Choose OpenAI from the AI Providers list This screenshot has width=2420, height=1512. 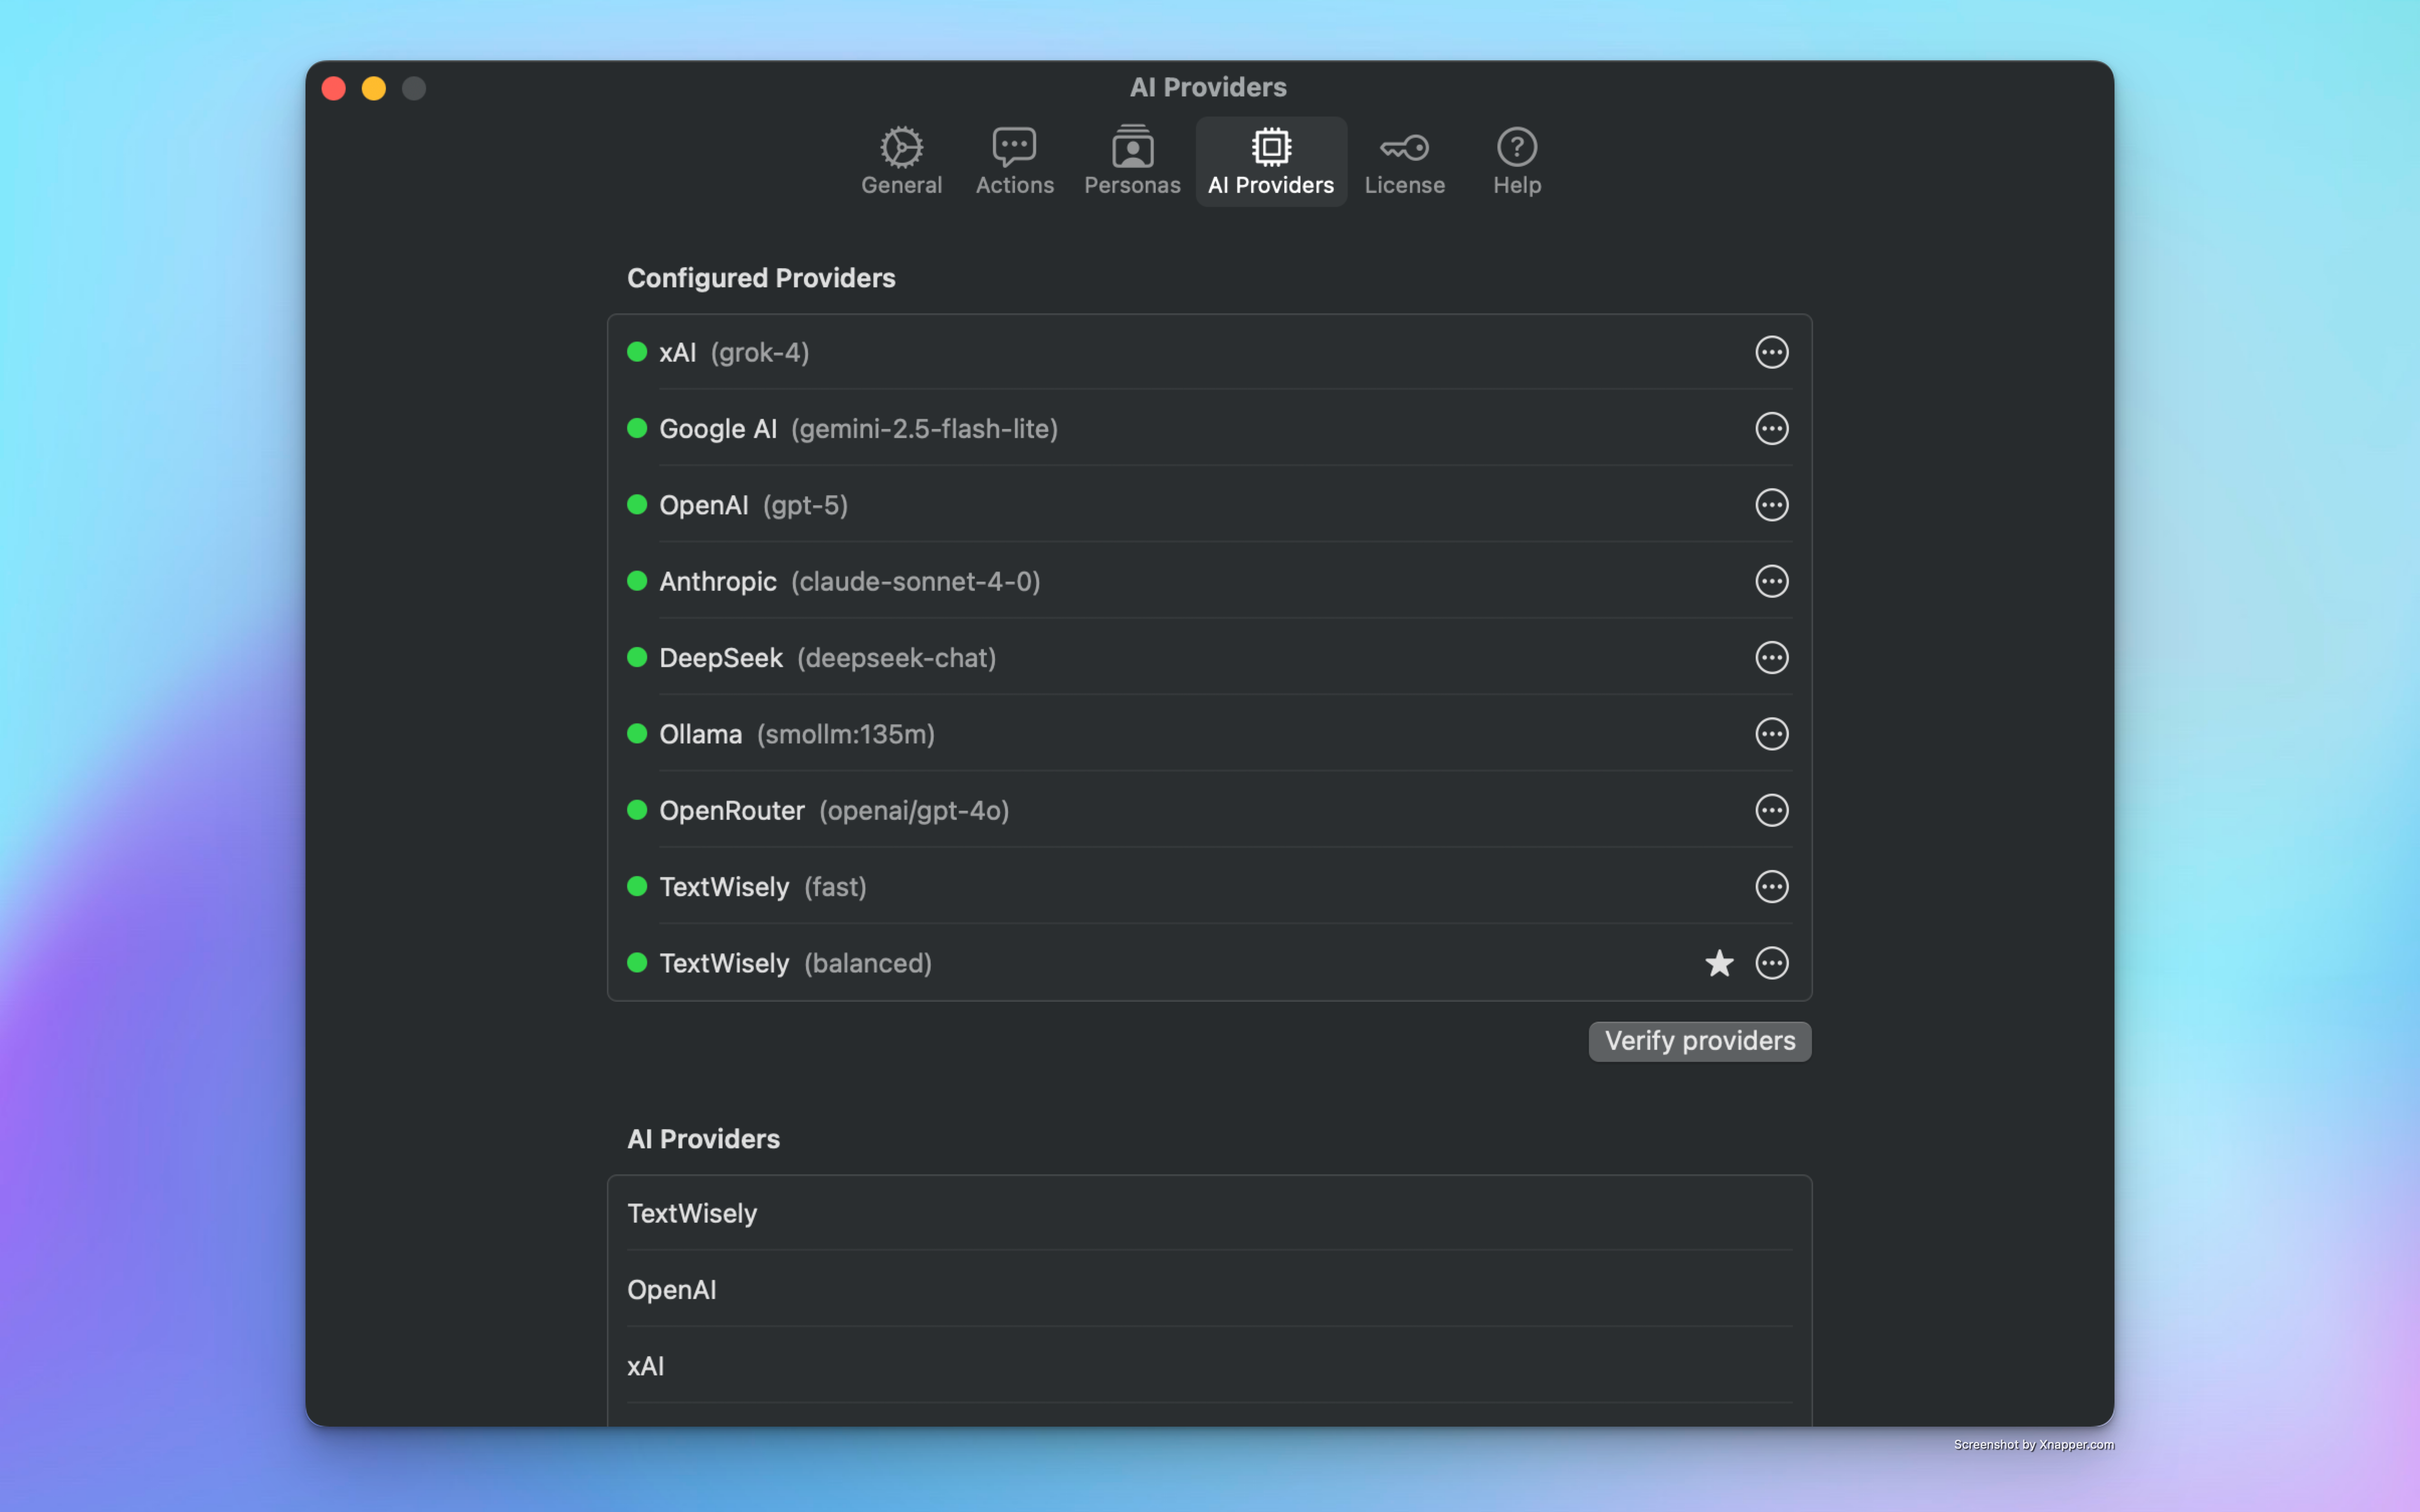(672, 1290)
